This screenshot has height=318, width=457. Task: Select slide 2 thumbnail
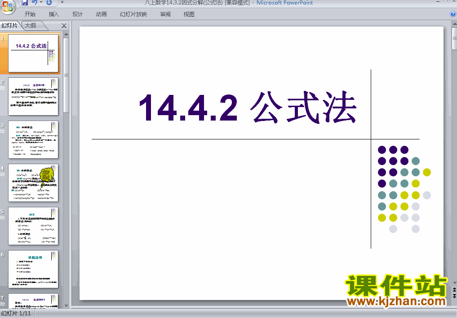(33, 96)
